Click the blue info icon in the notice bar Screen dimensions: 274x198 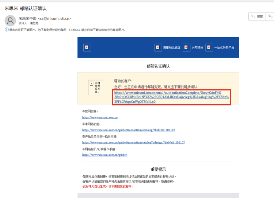tap(7, 30)
